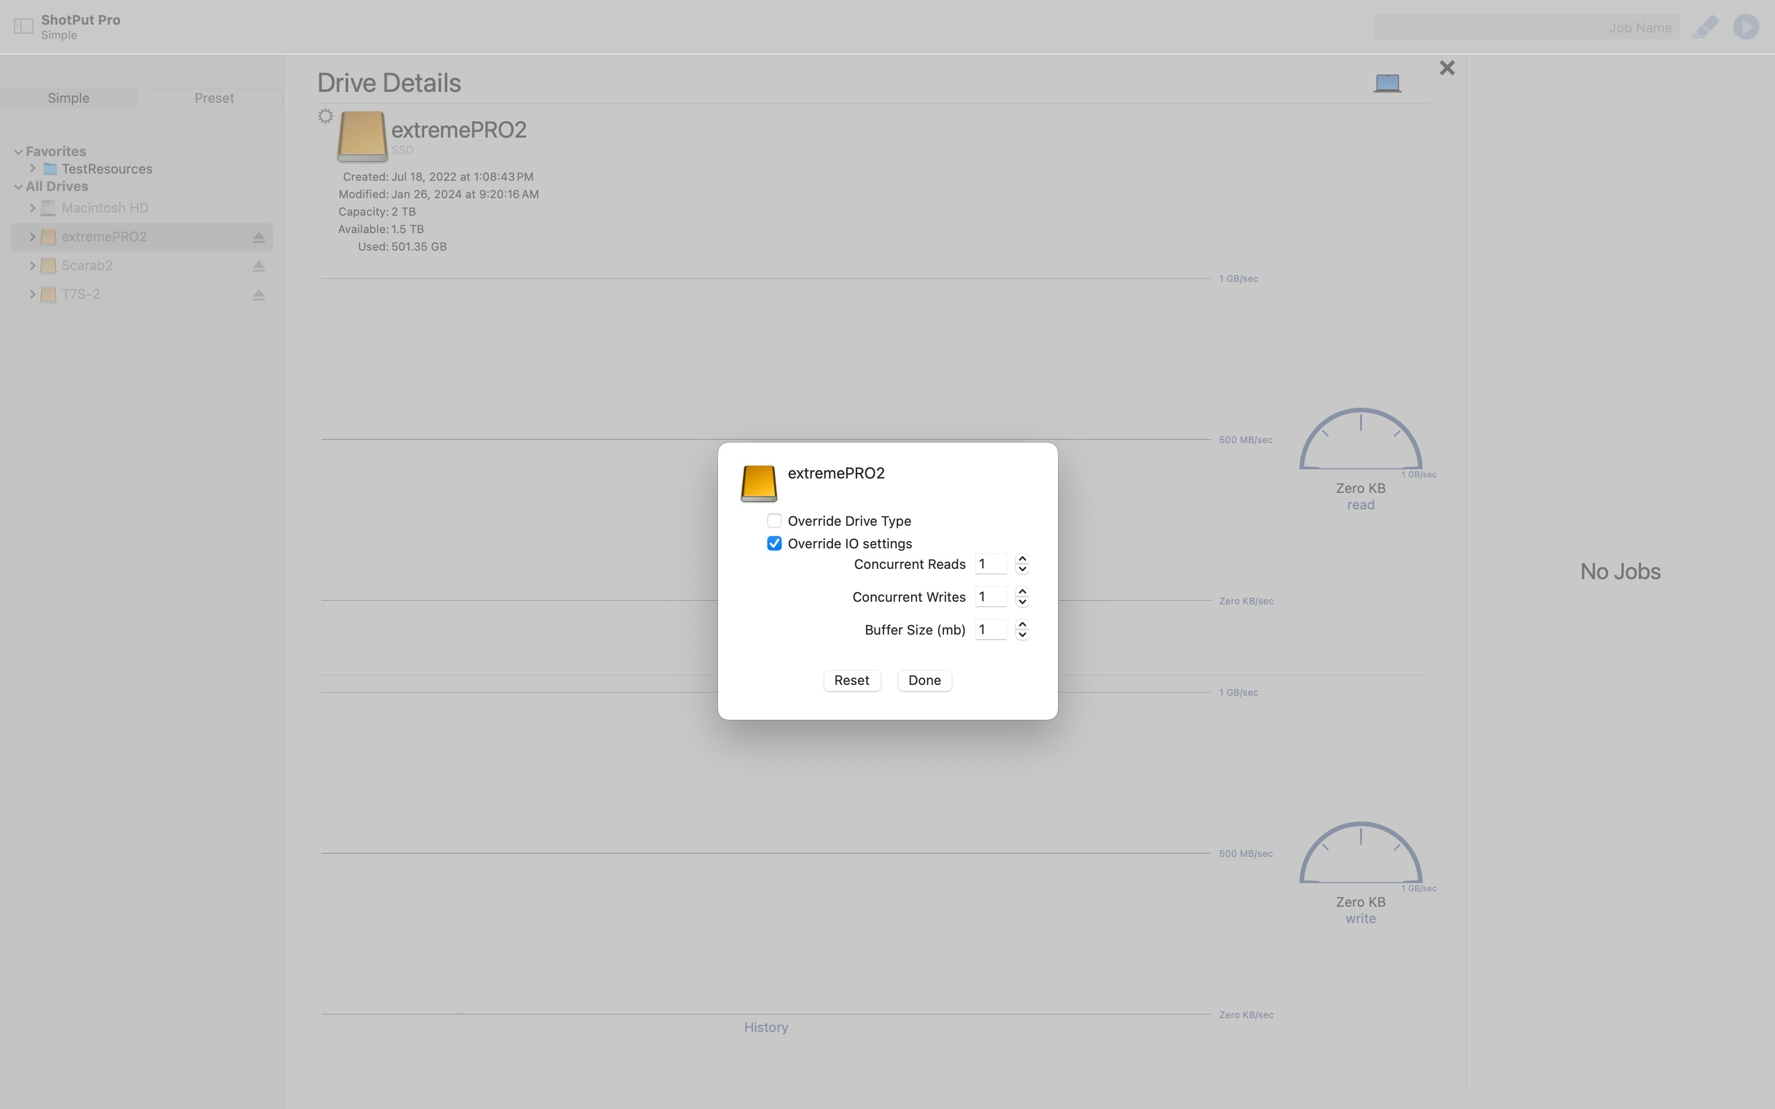Click the Concurrent Reads stepper arrows
Screen dimensions: 1775x1109
(1022, 564)
